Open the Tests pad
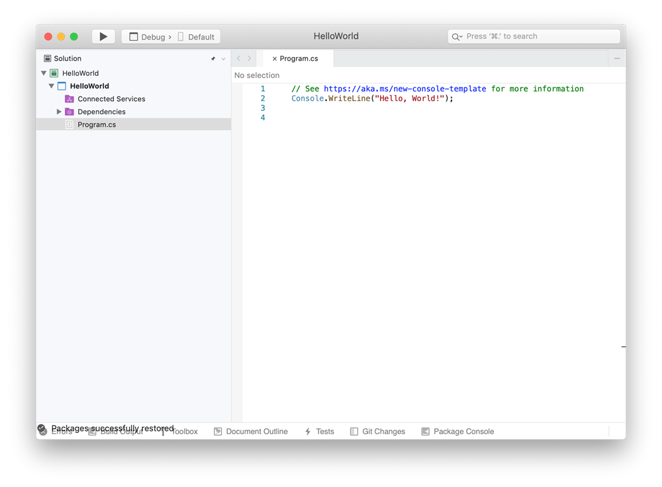 pos(319,431)
